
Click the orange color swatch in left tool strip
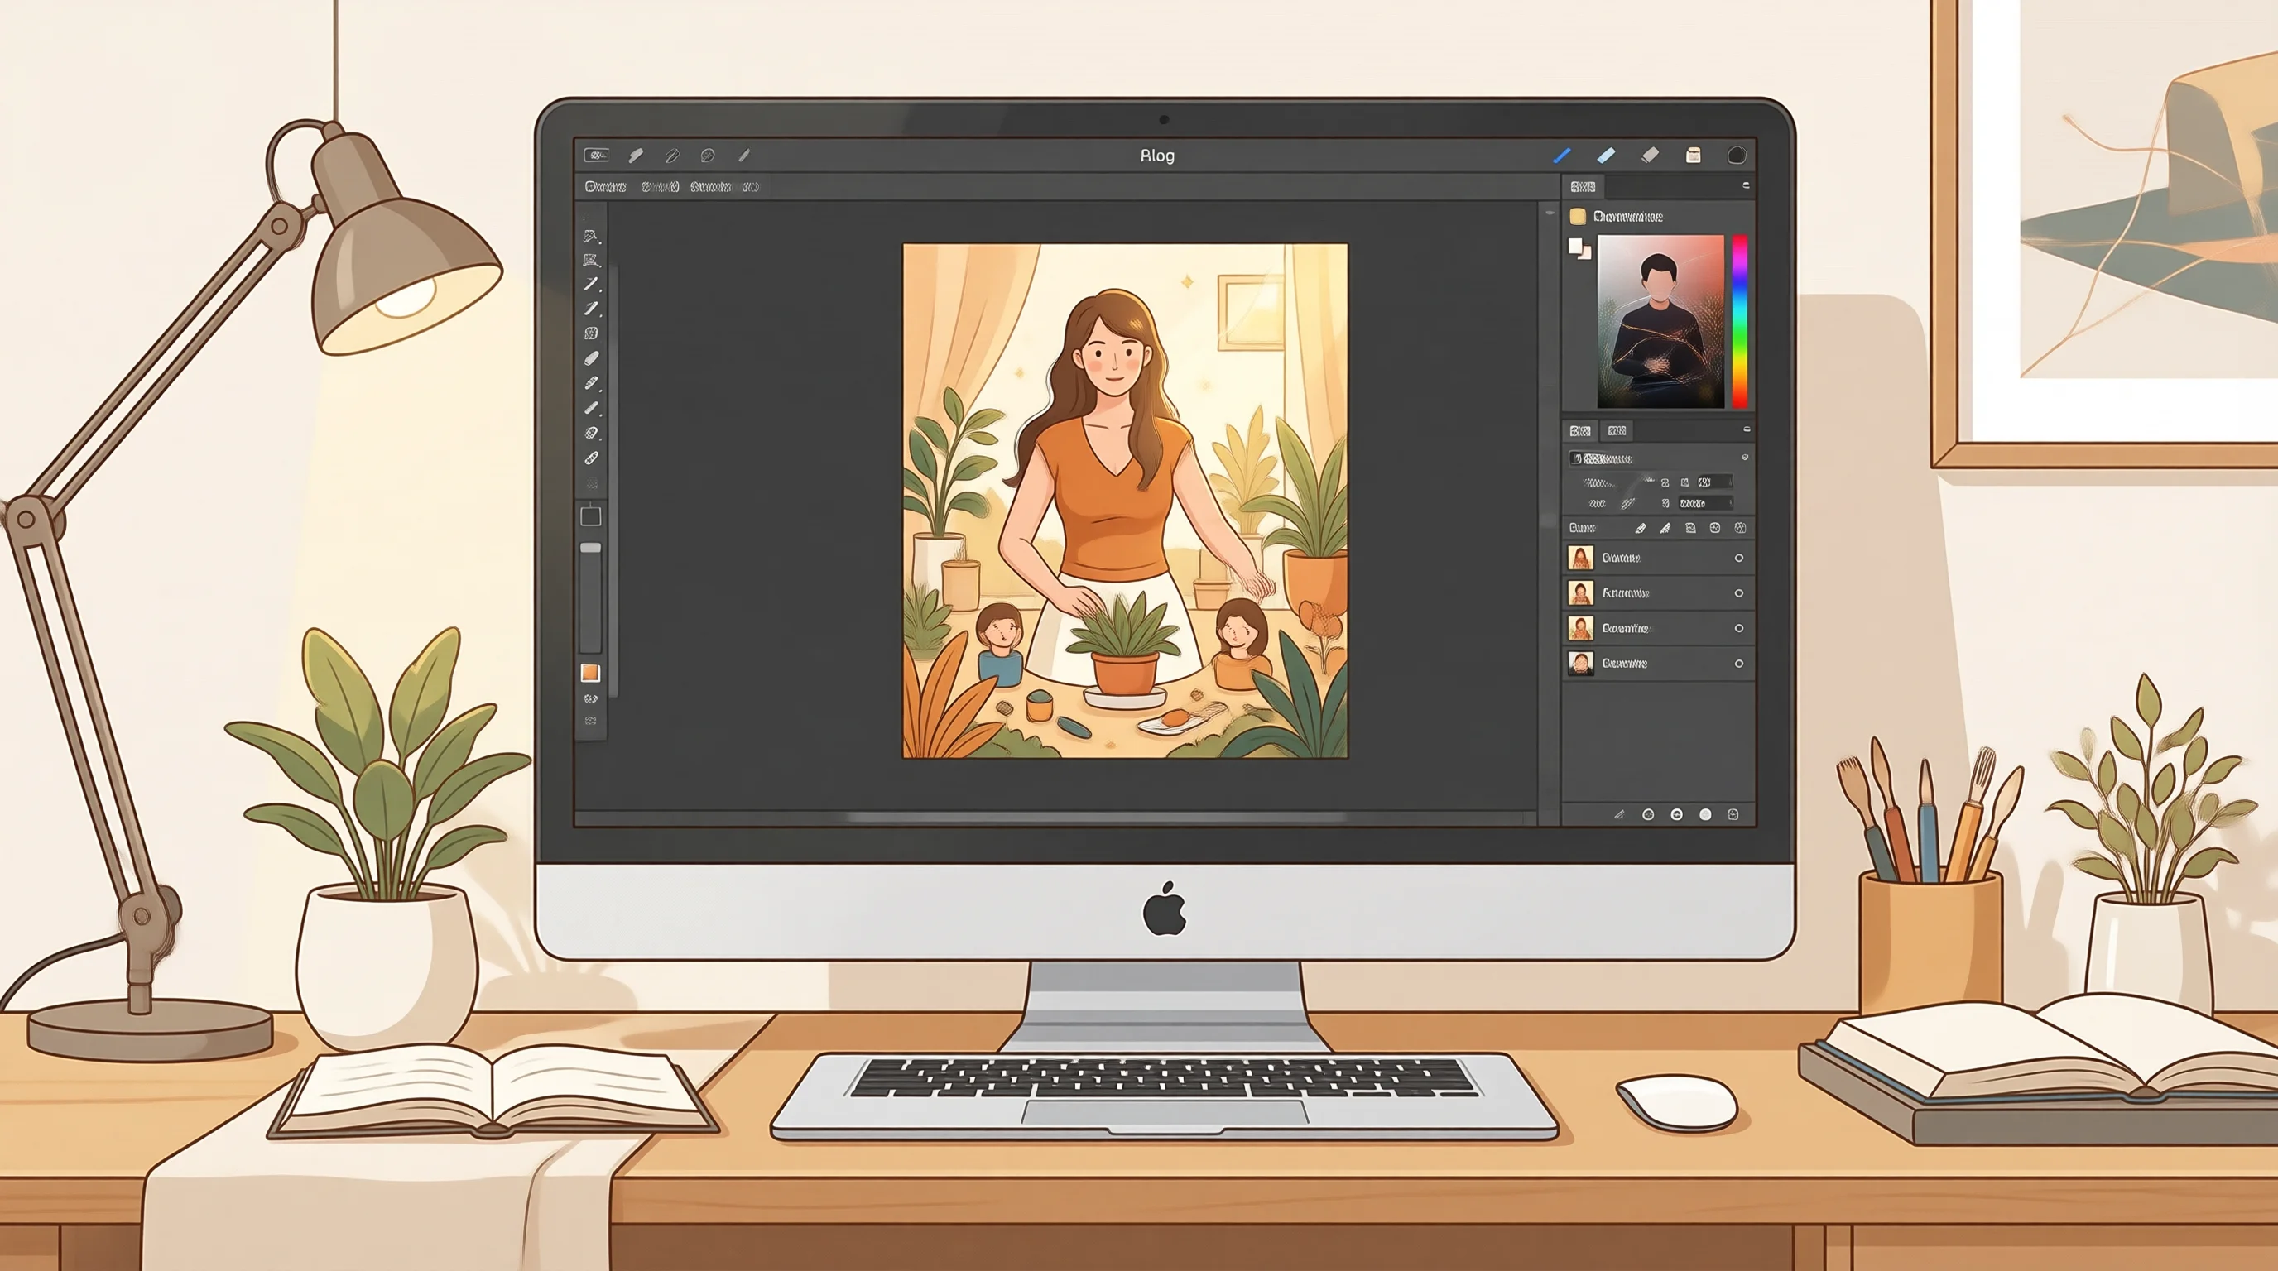tap(591, 674)
